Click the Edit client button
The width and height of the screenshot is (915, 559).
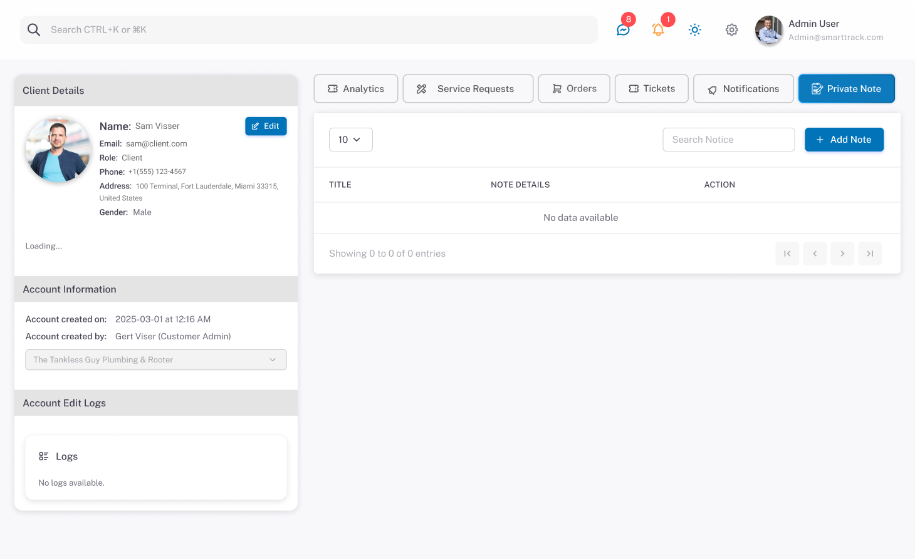point(266,126)
